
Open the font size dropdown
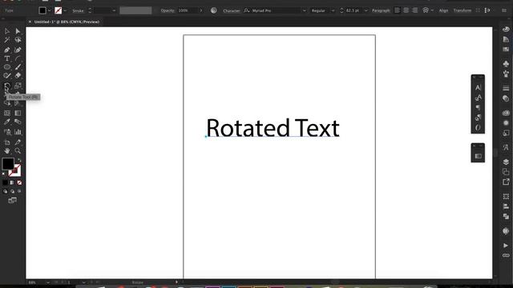click(x=366, y=10)
